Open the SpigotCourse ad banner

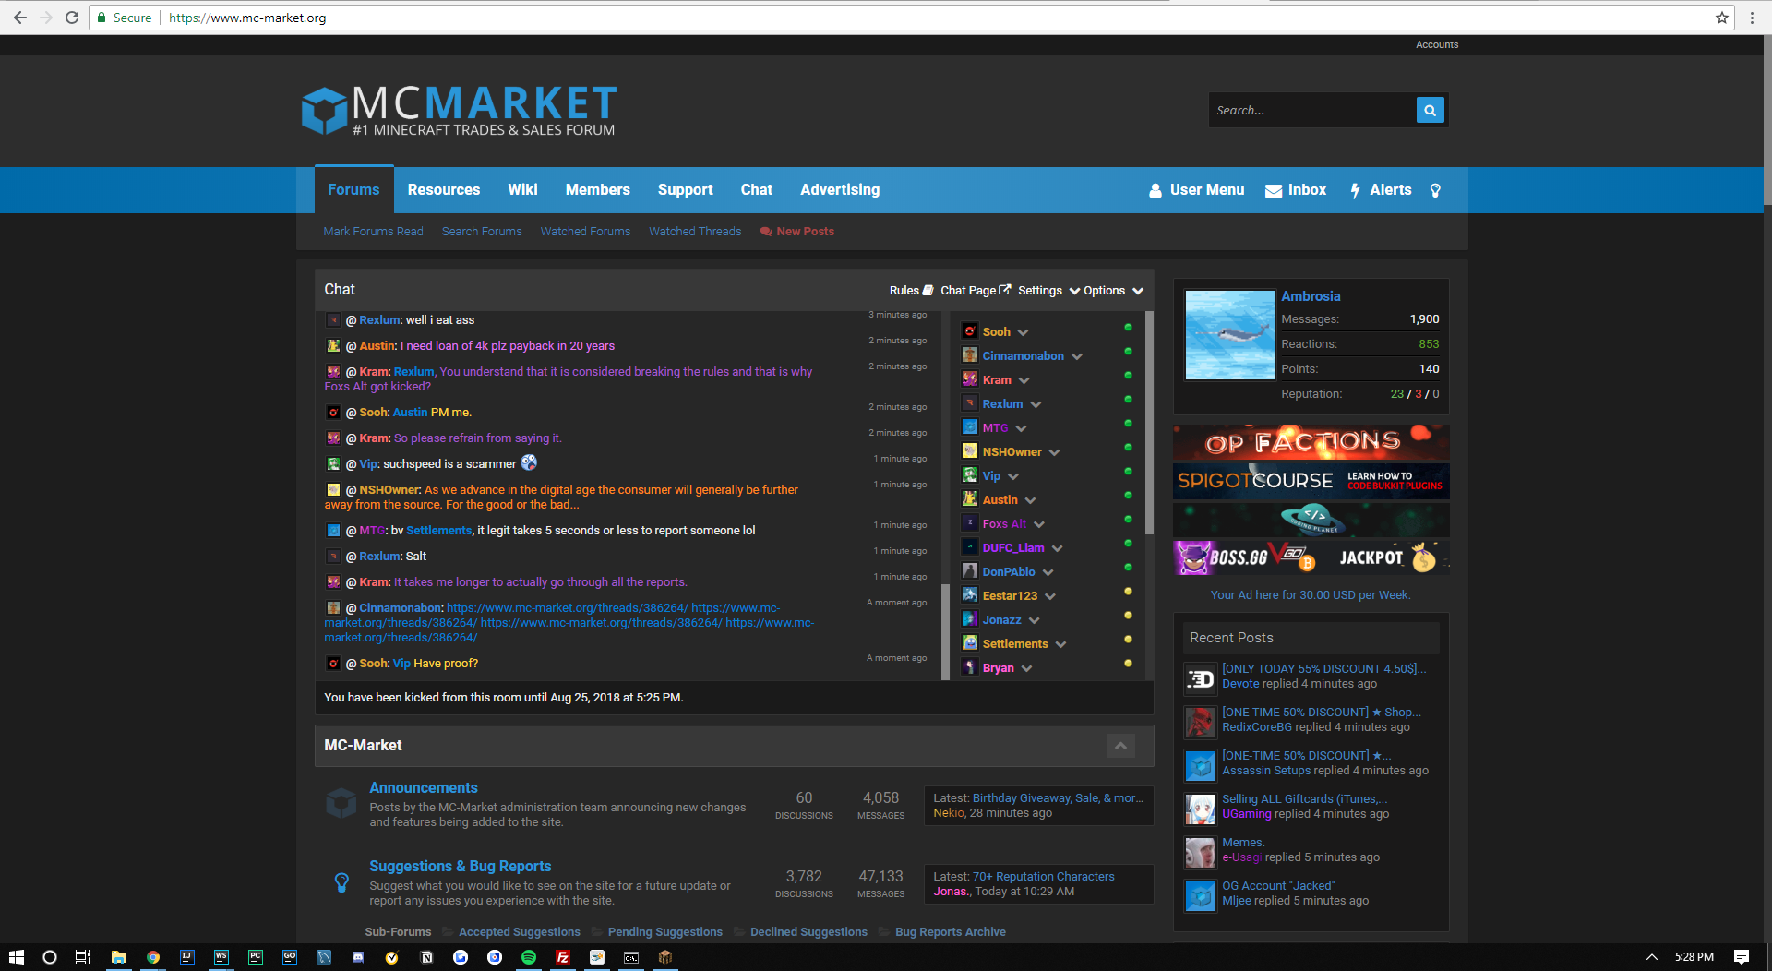pos(1311,481)
